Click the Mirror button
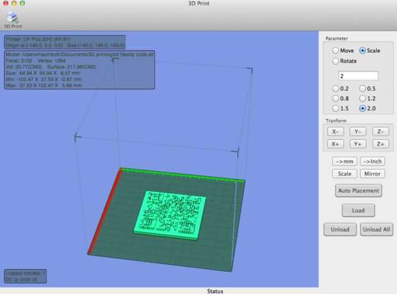Image resolution: width=397 pixels, height=294 pixels. tap(373, 174)
